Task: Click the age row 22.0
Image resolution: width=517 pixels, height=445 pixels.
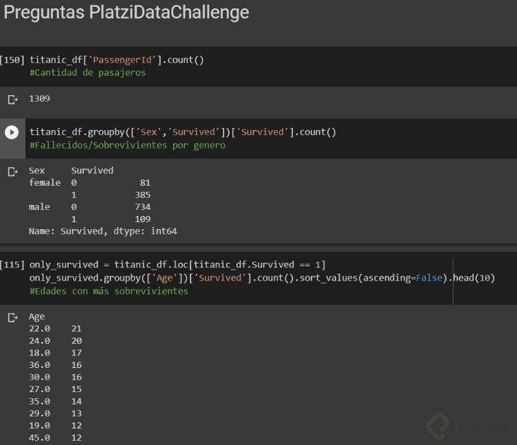Action: point(39,329)
